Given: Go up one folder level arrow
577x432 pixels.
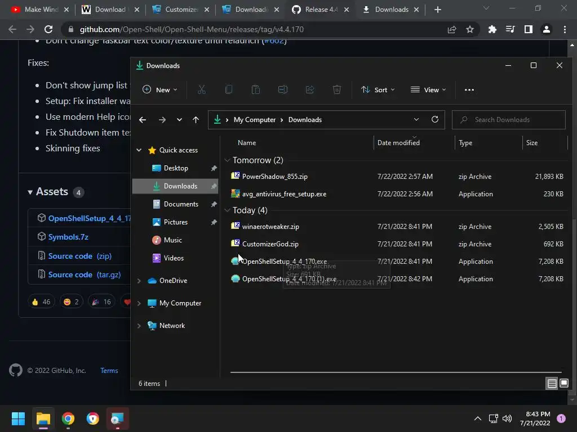Looking at the screenshot, I should (x=196, y=120).
